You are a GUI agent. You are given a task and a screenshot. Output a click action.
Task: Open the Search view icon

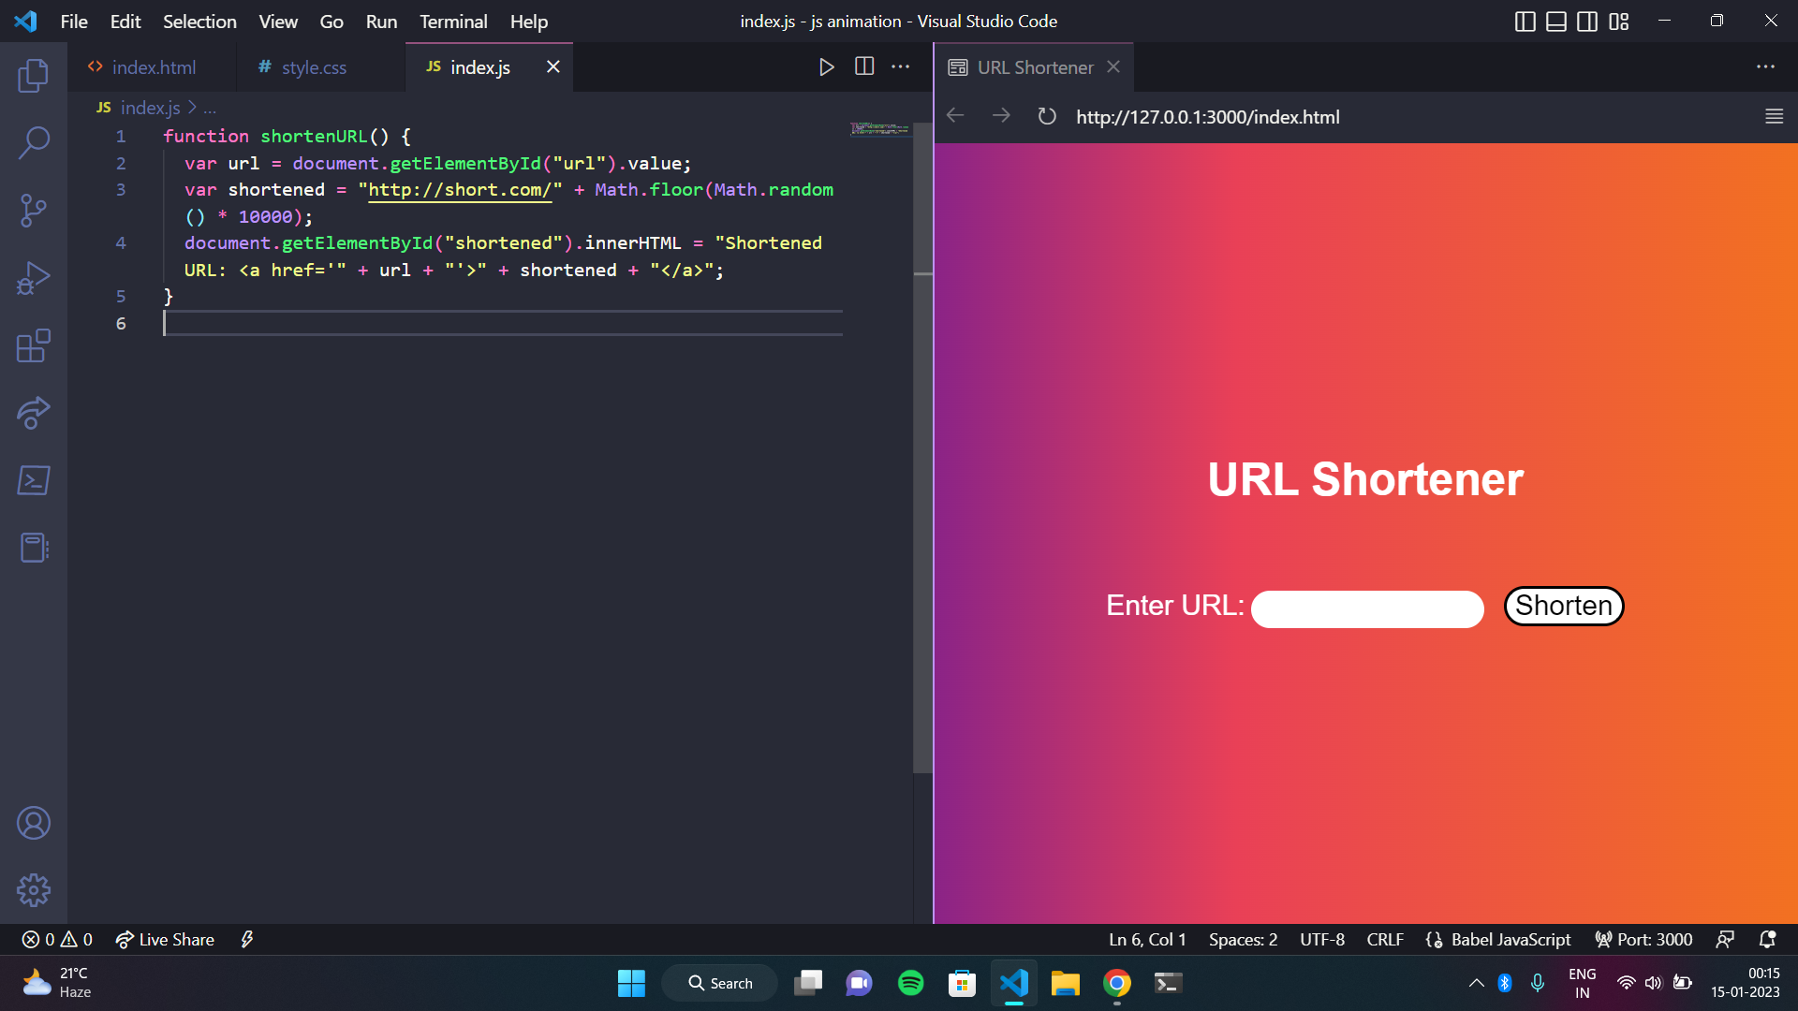(34, 143)
